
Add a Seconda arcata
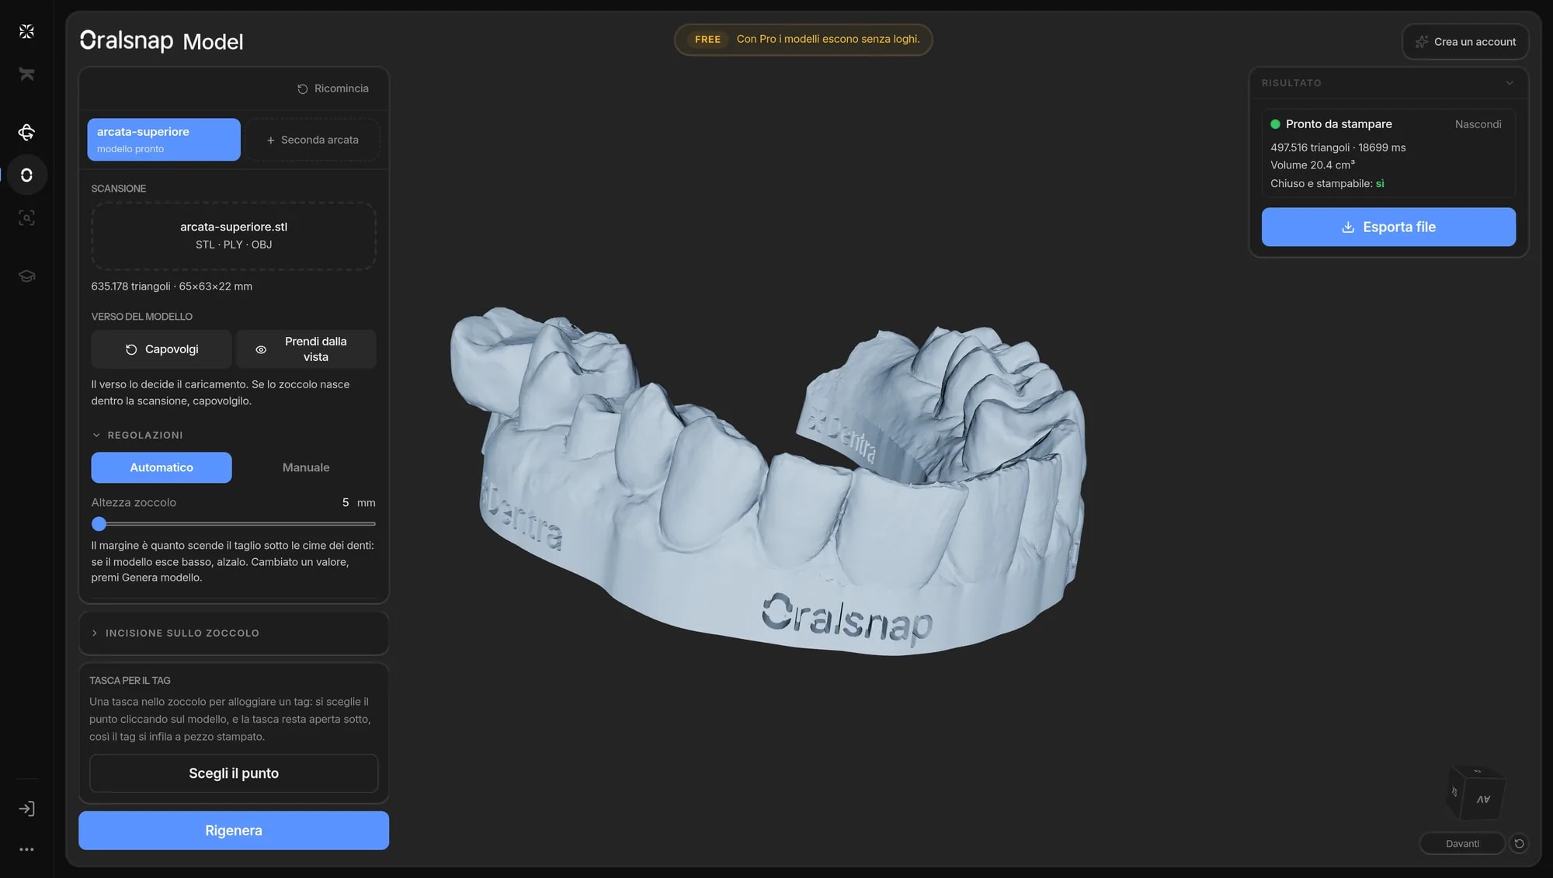click(x=312, y=140)
